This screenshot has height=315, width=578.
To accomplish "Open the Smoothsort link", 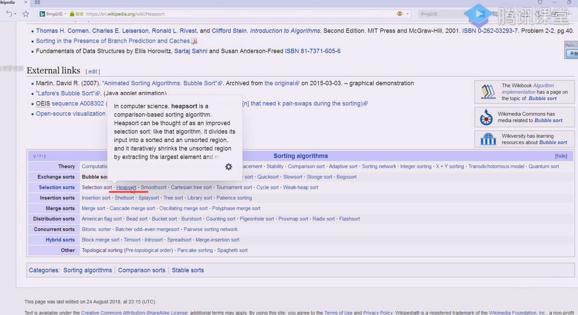I will (154, 188).
